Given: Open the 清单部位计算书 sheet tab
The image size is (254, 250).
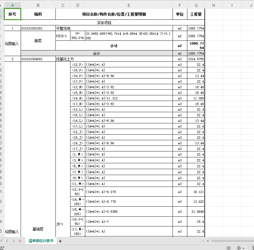Looking at the screenshot, I should pos(41,241).
